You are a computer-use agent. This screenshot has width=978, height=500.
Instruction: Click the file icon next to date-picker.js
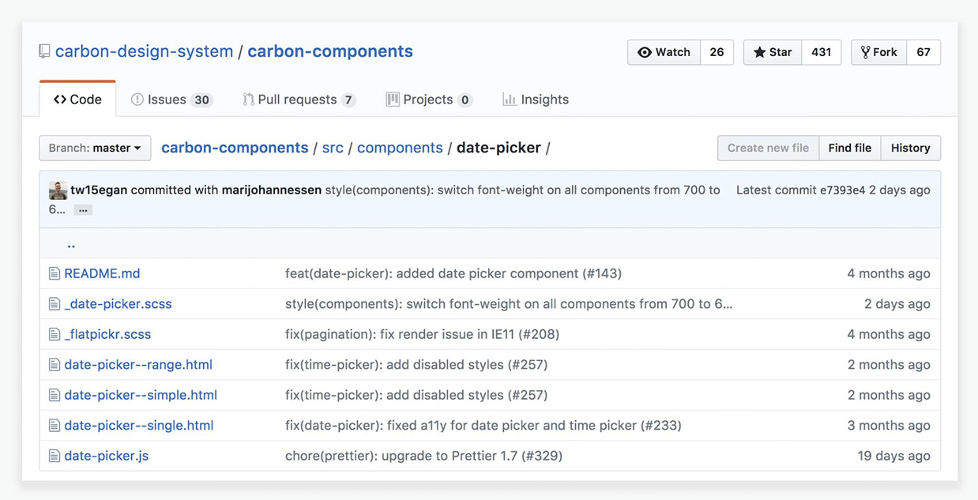coord(55,456)
